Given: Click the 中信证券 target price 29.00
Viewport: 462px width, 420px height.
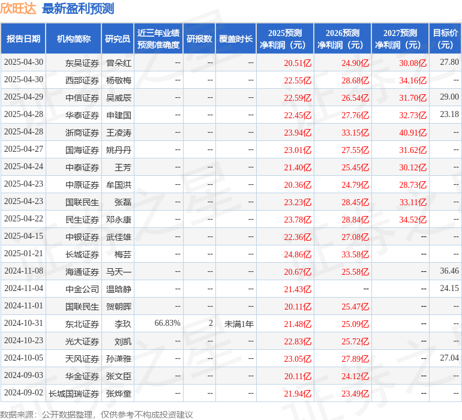Looking at the screenshot, I should (449, 97).
